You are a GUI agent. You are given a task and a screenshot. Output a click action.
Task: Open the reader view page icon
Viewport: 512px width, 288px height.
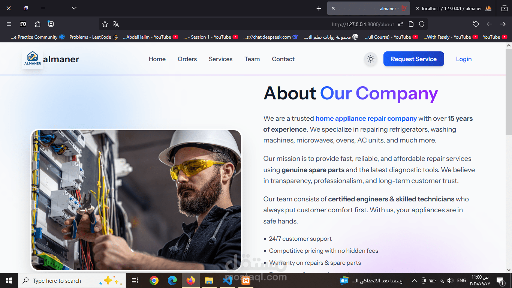[x=411, y=24]
